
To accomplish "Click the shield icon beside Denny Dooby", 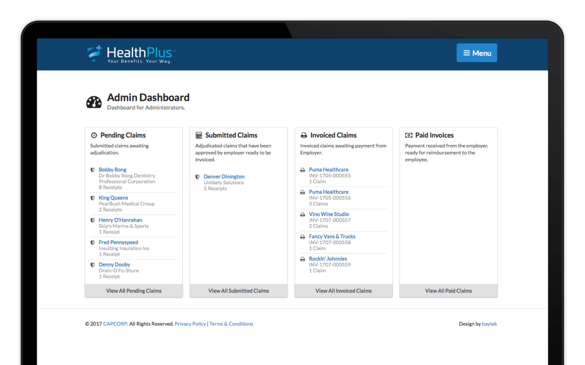I will coord(93,264).
